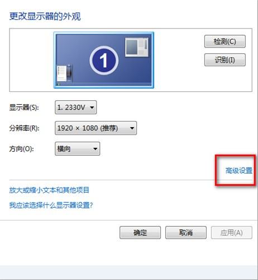Click the 更改显示器的外观 heading
Screen dimensions: 258x280
coord(45,16)
